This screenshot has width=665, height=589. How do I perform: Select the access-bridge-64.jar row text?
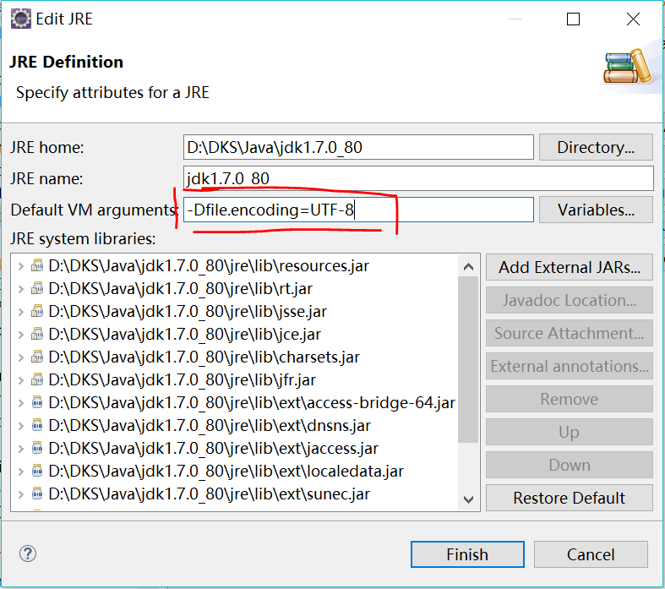point(252,403)
